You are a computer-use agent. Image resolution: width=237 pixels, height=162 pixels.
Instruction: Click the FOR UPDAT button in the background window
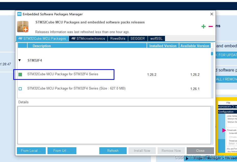pyautogui.click(x=226, y=55)
